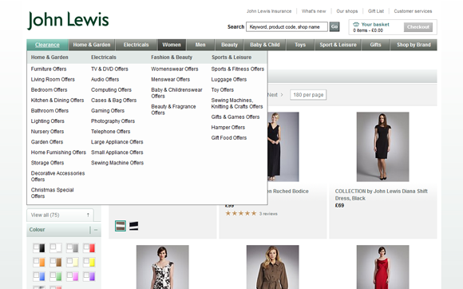
Task: Open the basket via the basket icon
Action: tap(356, 25)
